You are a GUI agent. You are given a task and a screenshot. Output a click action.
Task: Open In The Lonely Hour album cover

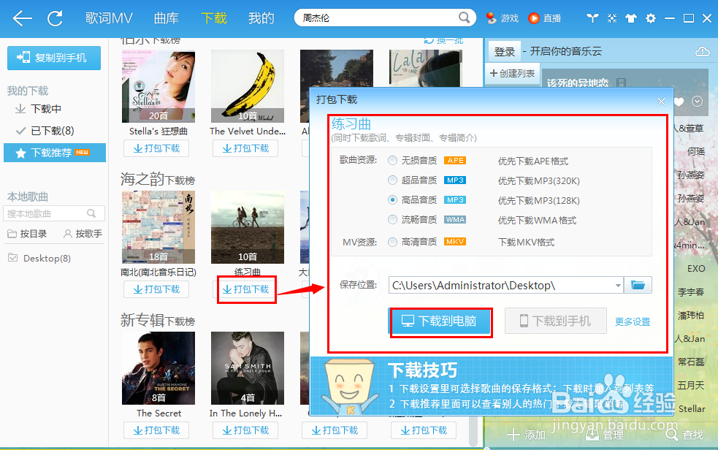pyautogui.click(x=248, y=368)
